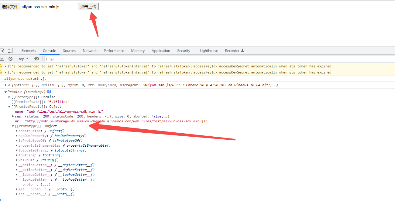Click the console Filter input field
Screen dimensions: 395x201
219,59
